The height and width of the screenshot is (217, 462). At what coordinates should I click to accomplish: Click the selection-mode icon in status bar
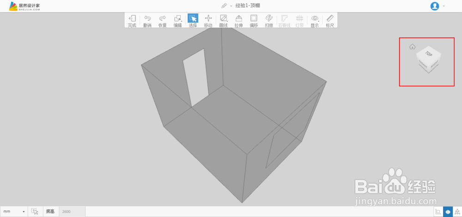[35, 211]
